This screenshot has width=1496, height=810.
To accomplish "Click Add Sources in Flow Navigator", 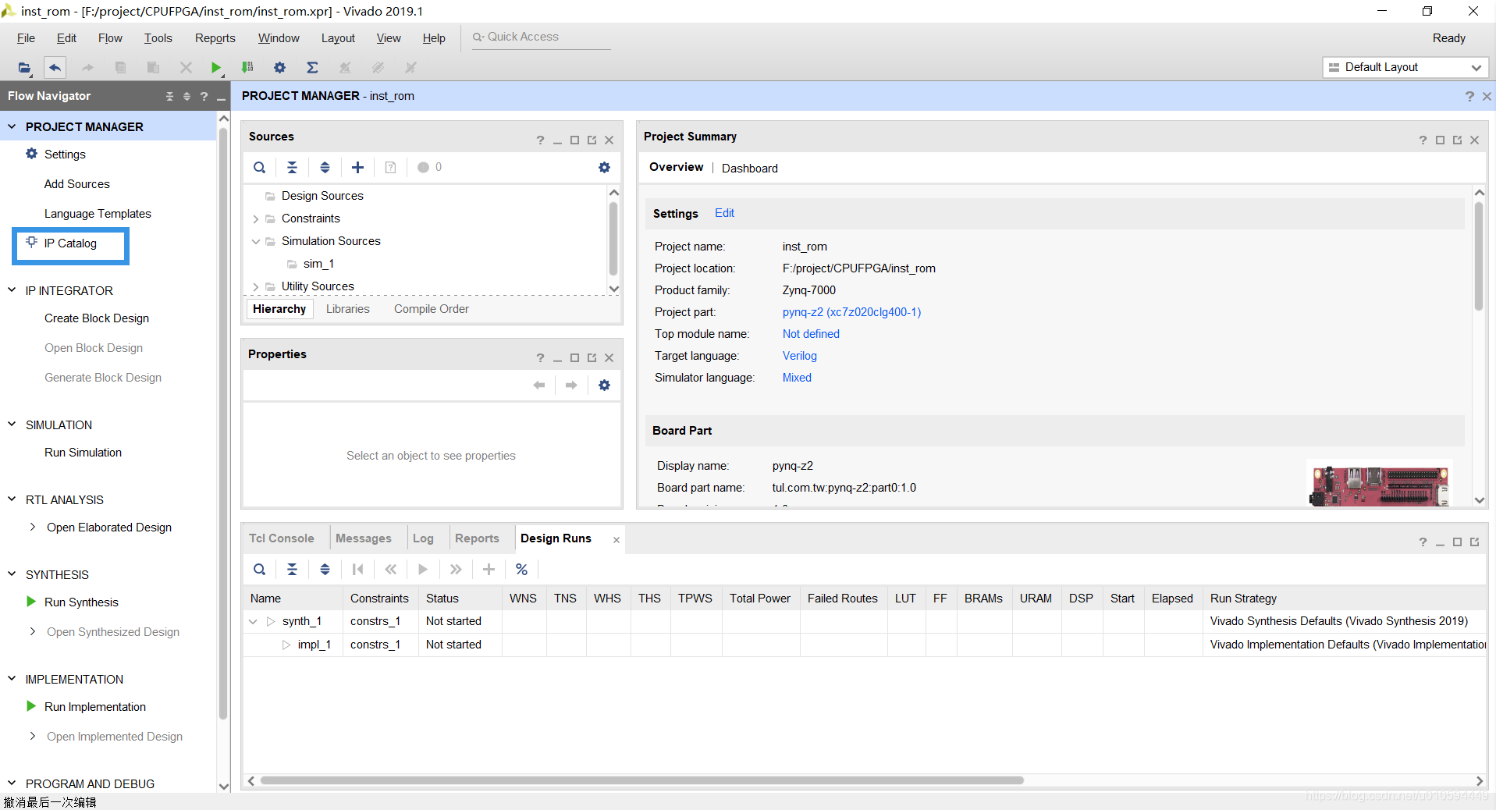I will 77,184.
